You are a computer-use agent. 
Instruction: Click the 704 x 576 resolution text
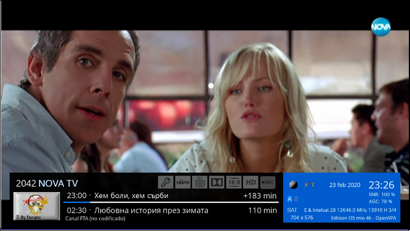[302, 217]
